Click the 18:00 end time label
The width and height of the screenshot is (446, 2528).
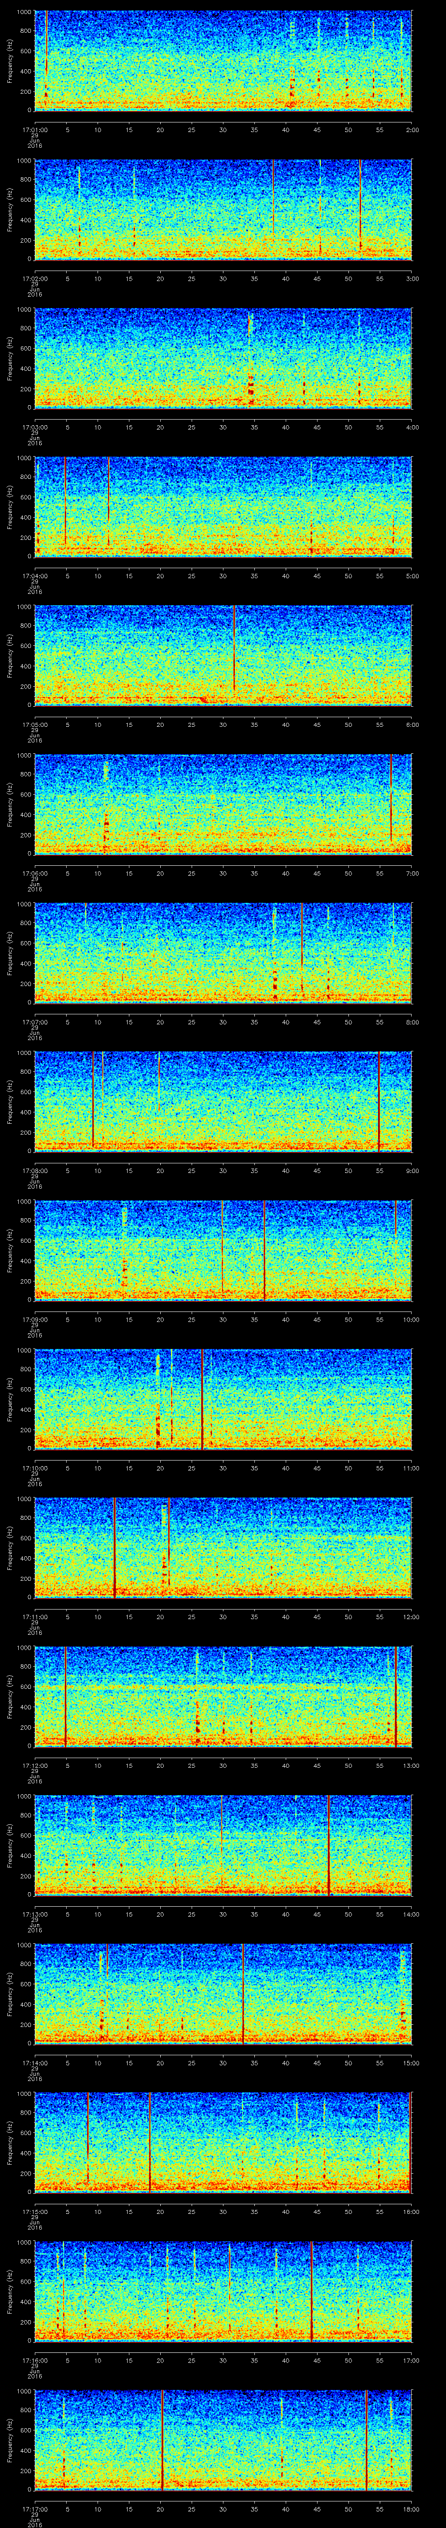(412, 2508)
